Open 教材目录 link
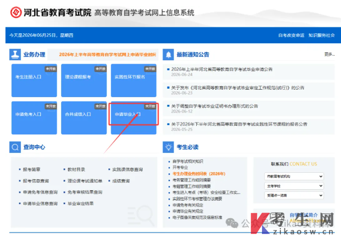This screenshot has height=241, width=341. [x=77, y=169]
